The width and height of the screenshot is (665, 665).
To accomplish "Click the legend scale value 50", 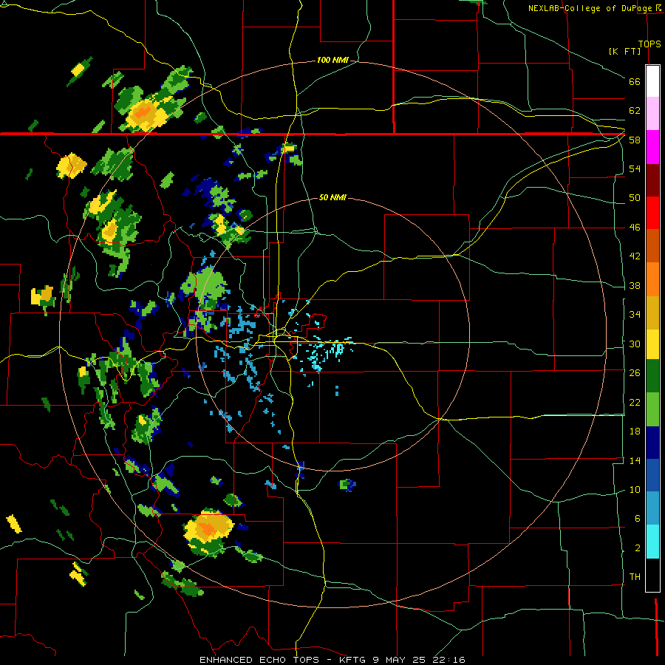I will pyautogui.click(x=635, y=198).
